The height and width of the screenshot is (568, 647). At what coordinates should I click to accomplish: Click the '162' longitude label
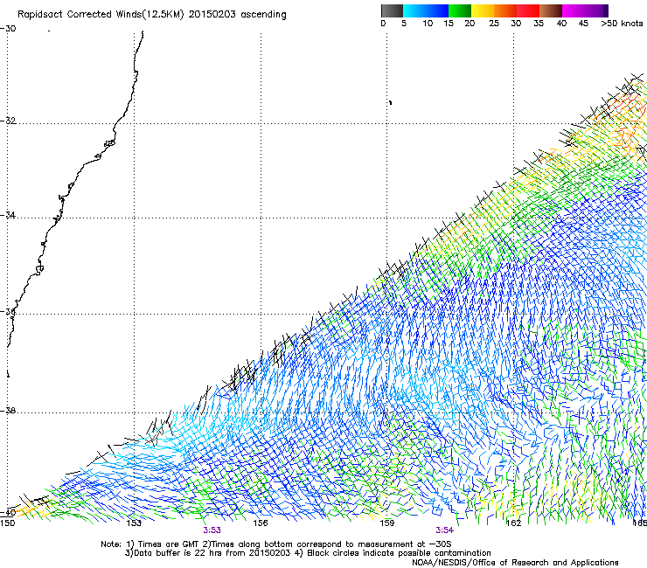(513, 523)
